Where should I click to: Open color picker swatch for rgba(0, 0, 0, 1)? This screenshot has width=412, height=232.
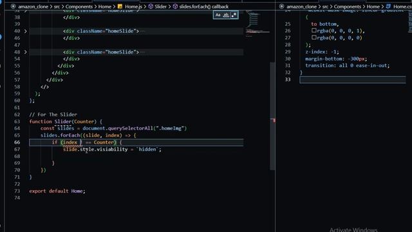coord(314,30)
